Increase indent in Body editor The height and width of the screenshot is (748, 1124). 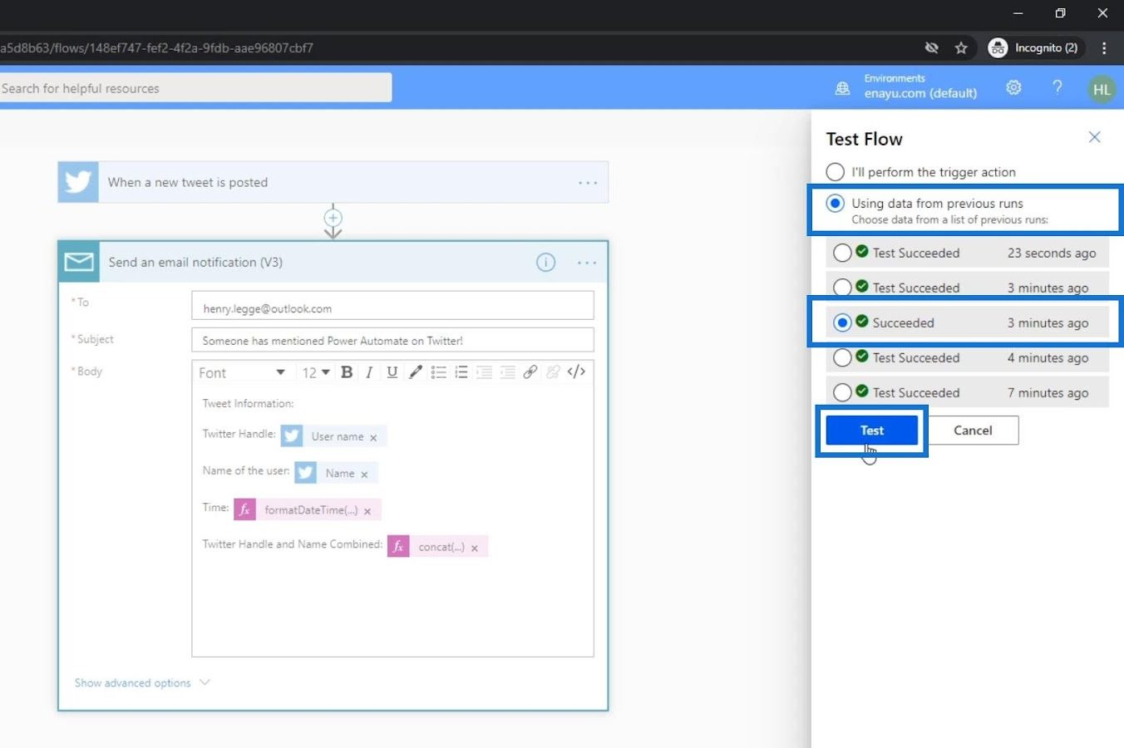point(507,372)
